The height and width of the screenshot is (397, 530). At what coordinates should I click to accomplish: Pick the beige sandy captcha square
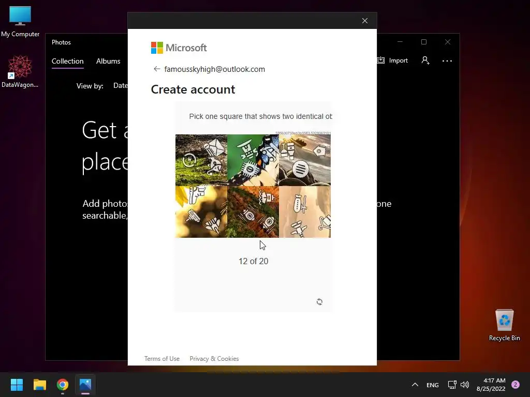coord(304,211)
